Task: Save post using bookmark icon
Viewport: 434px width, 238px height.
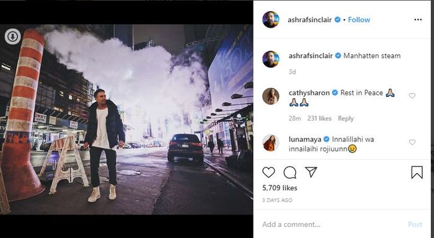Action: pos(417,172)
